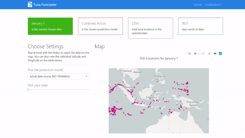Screen dimensions: 245x138
Task: Expand the Contributors dropdown menu
Action: (x=213, y=5)
